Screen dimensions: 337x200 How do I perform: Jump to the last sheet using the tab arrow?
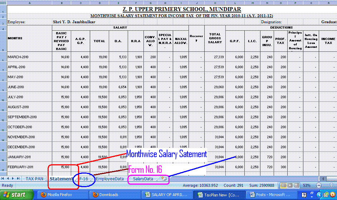[x=18, y=179]
